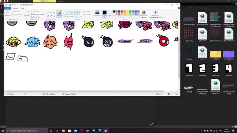Click Изменение цветов (Edit colors) rainbow icon
This screenshot has height=133, width=237.
(x=144, y=12)
